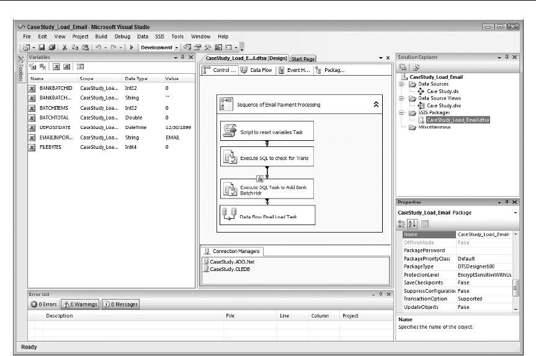Switch to the Event Handlers tab

click(294, 70)
